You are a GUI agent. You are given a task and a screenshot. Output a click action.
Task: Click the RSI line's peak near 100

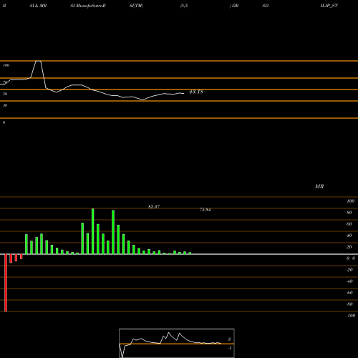[38, 62]
